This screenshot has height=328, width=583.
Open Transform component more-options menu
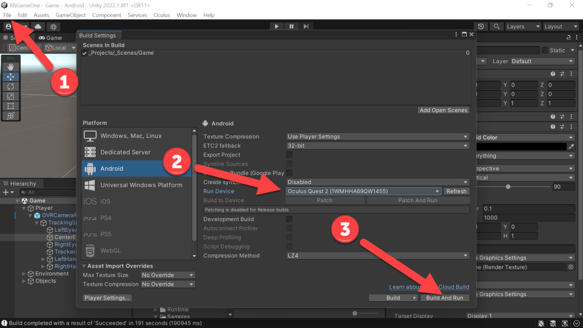(x=571, y=74)
